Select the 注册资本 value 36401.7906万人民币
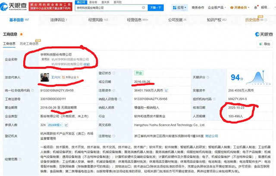 pyautogui.click(x=148, y=90)
